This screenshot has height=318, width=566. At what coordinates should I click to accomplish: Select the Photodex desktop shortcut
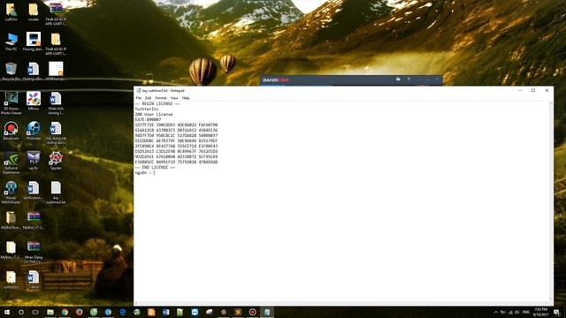(34, 131)
